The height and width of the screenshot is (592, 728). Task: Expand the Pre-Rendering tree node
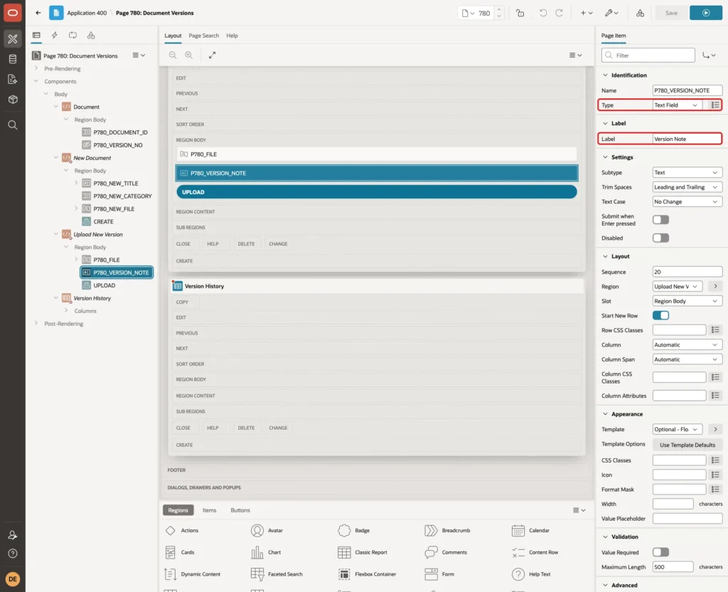[x=36, y=68]
